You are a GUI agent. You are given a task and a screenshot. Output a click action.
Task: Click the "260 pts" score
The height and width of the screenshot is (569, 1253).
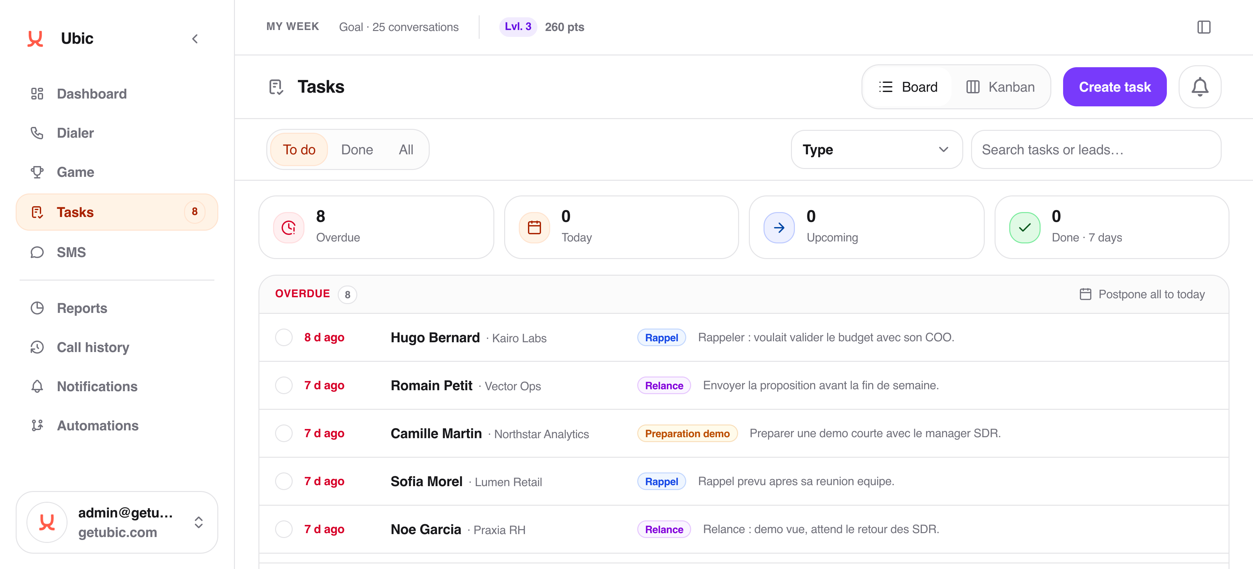pos(564,27)
